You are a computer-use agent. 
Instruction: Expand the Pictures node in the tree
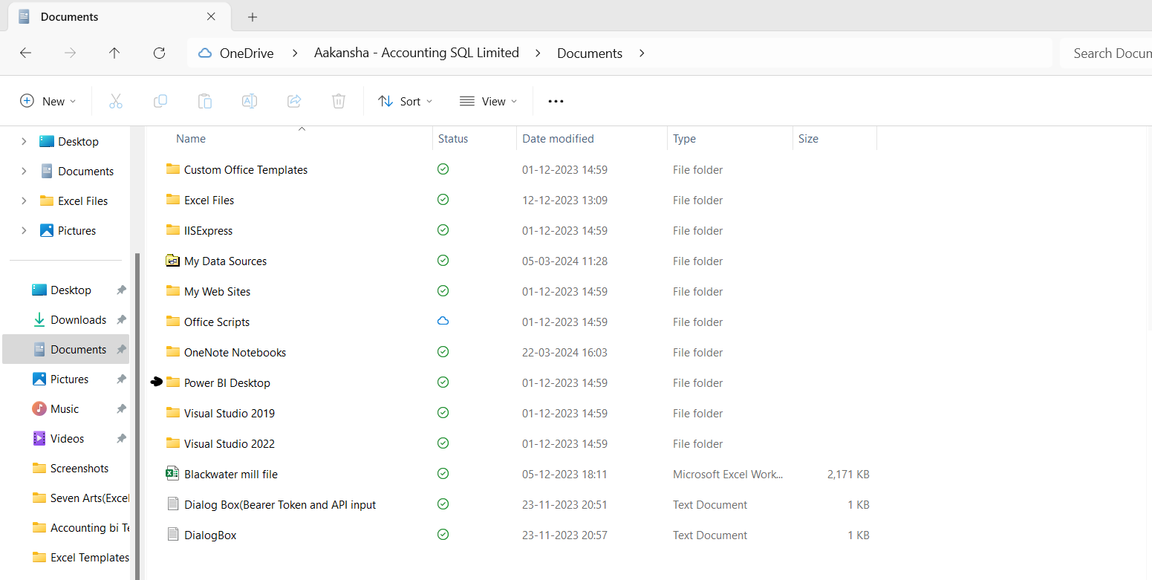(x=24, y=230)
